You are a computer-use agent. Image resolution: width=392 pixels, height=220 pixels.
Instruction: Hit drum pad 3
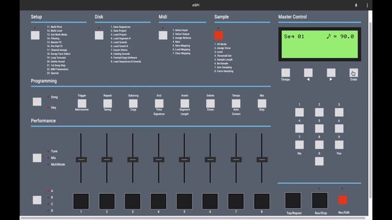tap(132, 201)
